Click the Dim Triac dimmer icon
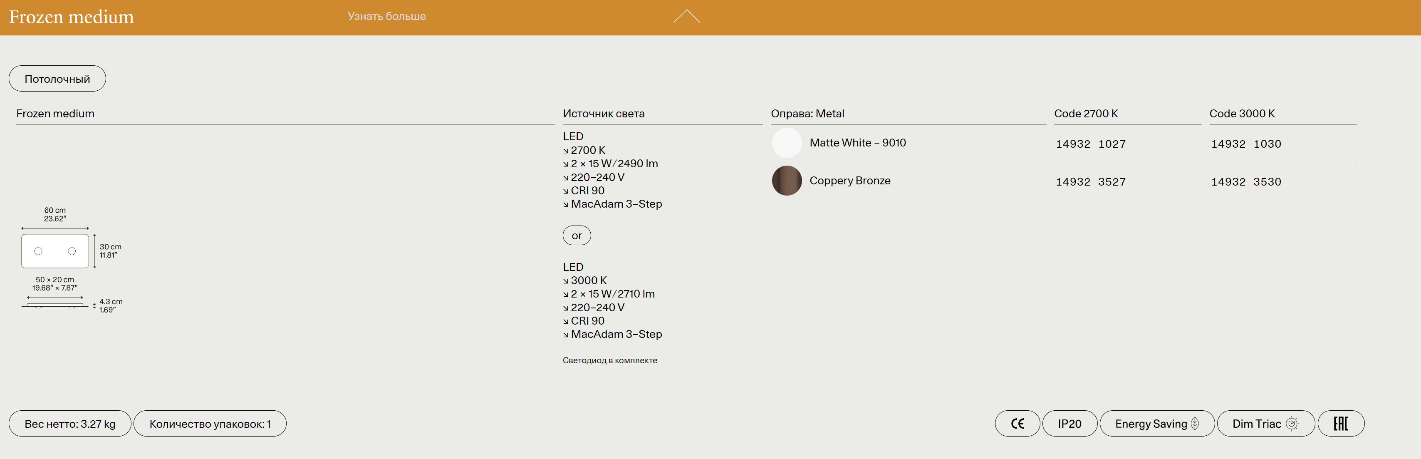 pos(1292,424)
